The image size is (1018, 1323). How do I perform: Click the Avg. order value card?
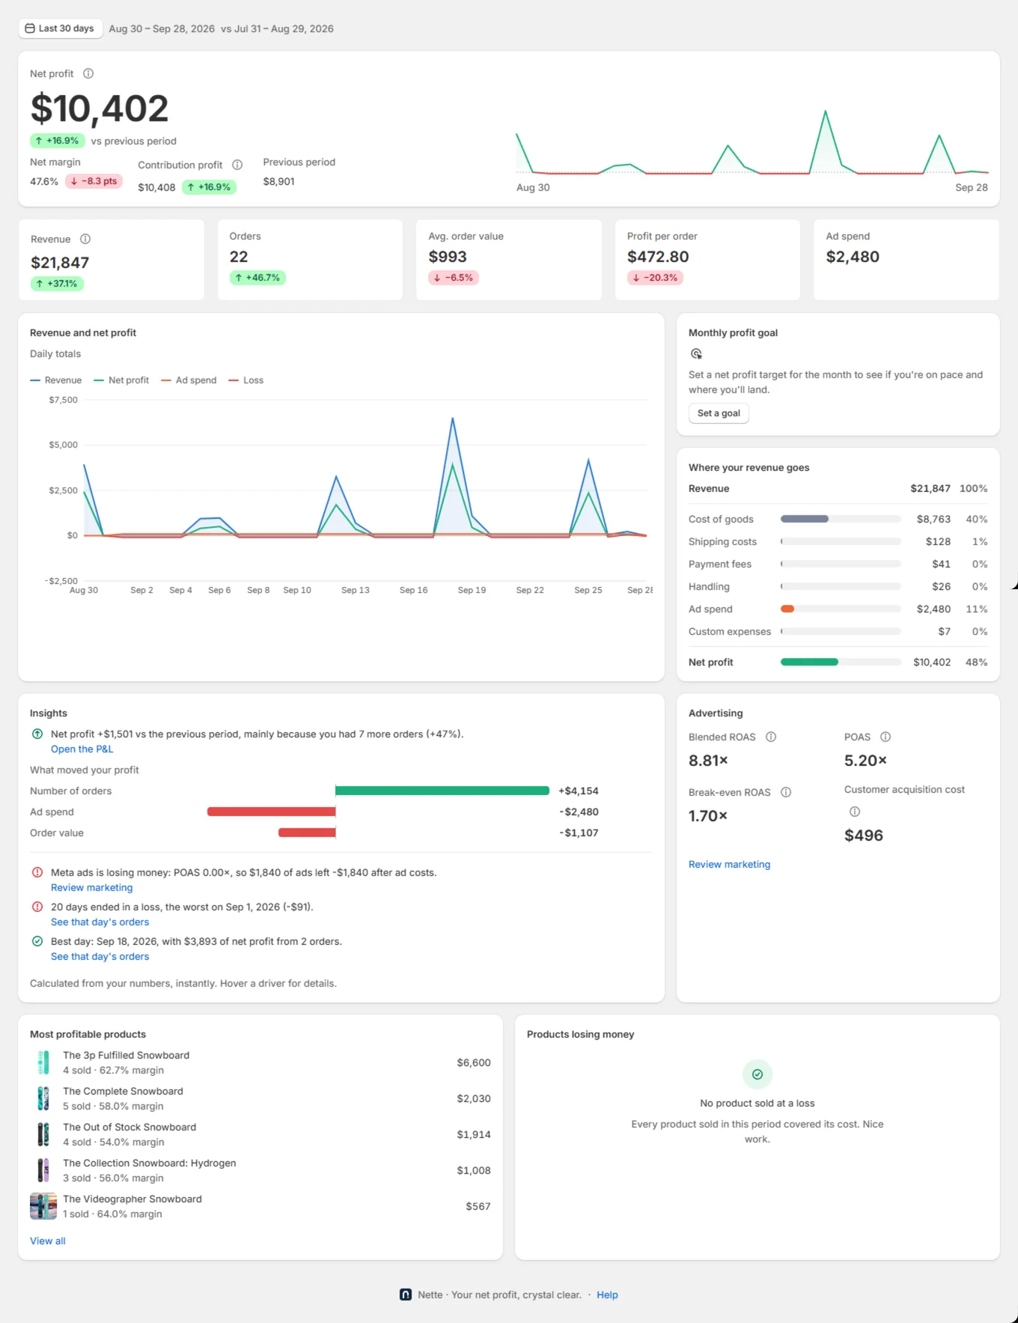(x=509, y=260)
